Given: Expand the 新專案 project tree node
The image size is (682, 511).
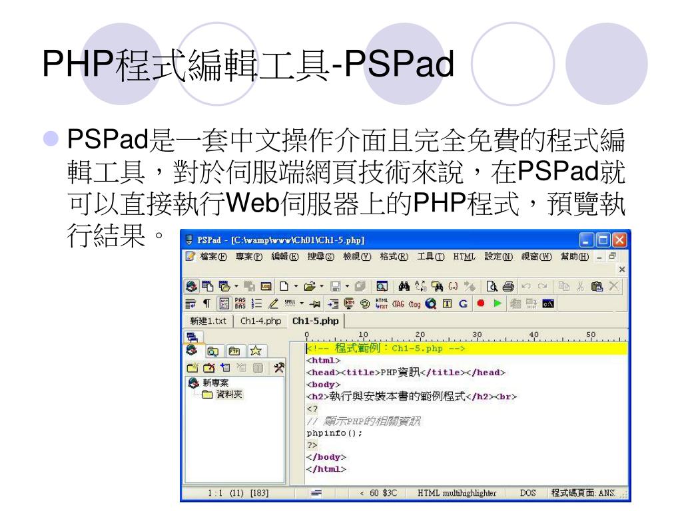Looking at the screenshot, I should (x=209, y=383).
